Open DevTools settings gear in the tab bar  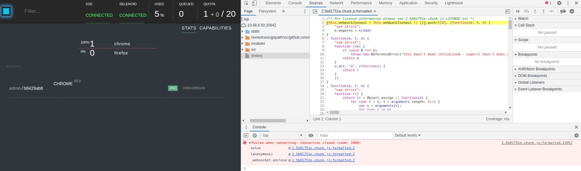click(x=559, y=3)
